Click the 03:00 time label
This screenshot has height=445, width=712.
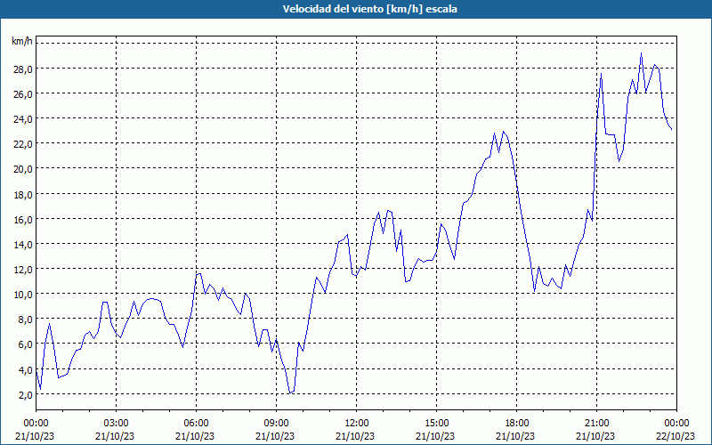click(117, 424)
